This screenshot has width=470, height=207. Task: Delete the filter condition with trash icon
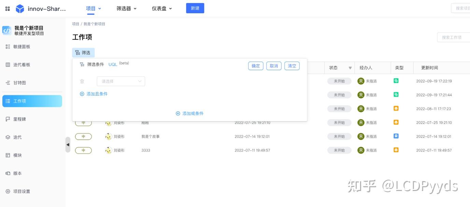pyautogui.click(x=82, y=81)
